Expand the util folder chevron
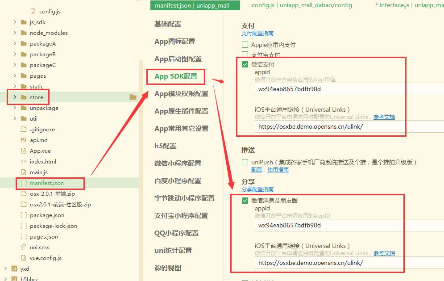The height and width of the screenshot is (281, 444). [15, 118]
